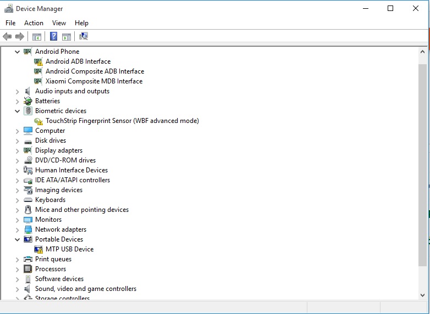This screenshot has height=314, width=430.
Task: Click the Forward arrow toolbar icon
Action: coord(20,37)
